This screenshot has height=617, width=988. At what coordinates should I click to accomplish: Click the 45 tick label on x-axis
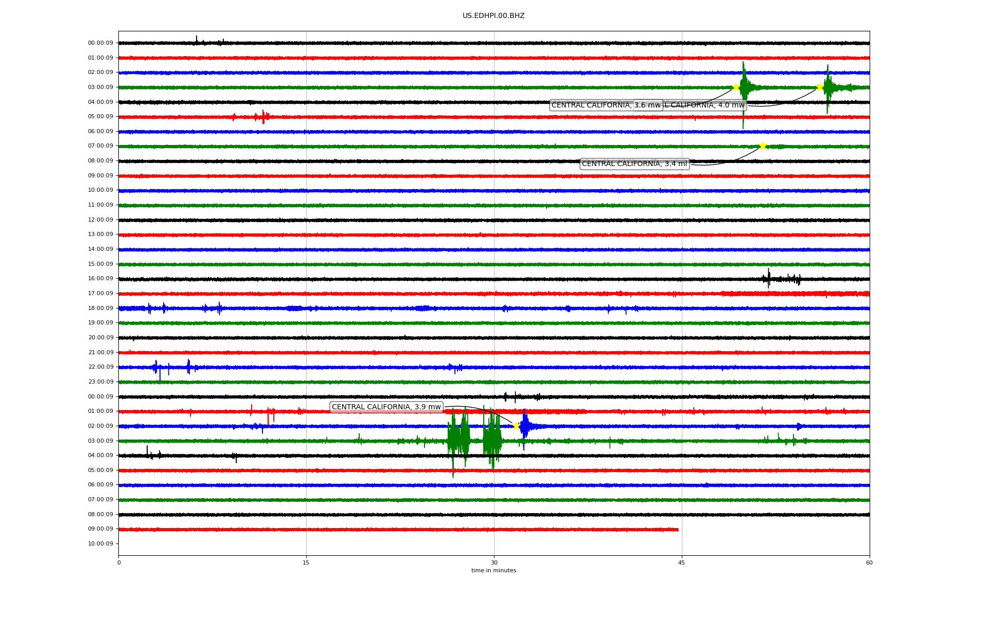click(682, 562)
